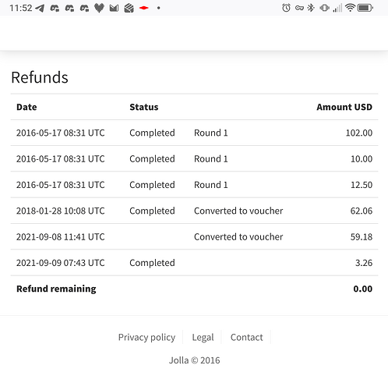Open the Privacy policy link
388x390 pixels.
(146, 337)
